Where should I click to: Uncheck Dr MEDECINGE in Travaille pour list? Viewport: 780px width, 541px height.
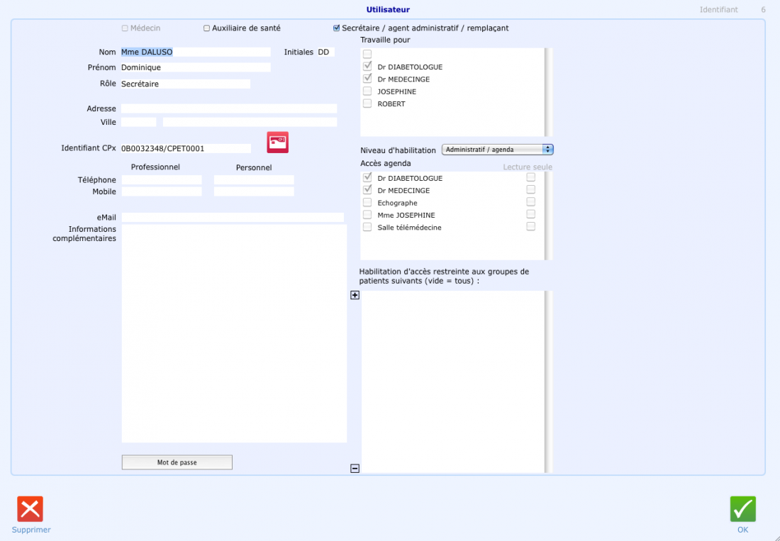367,79
